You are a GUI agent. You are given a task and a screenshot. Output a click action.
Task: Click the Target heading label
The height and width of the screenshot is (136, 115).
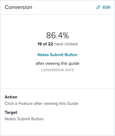(x=11, y=113)
